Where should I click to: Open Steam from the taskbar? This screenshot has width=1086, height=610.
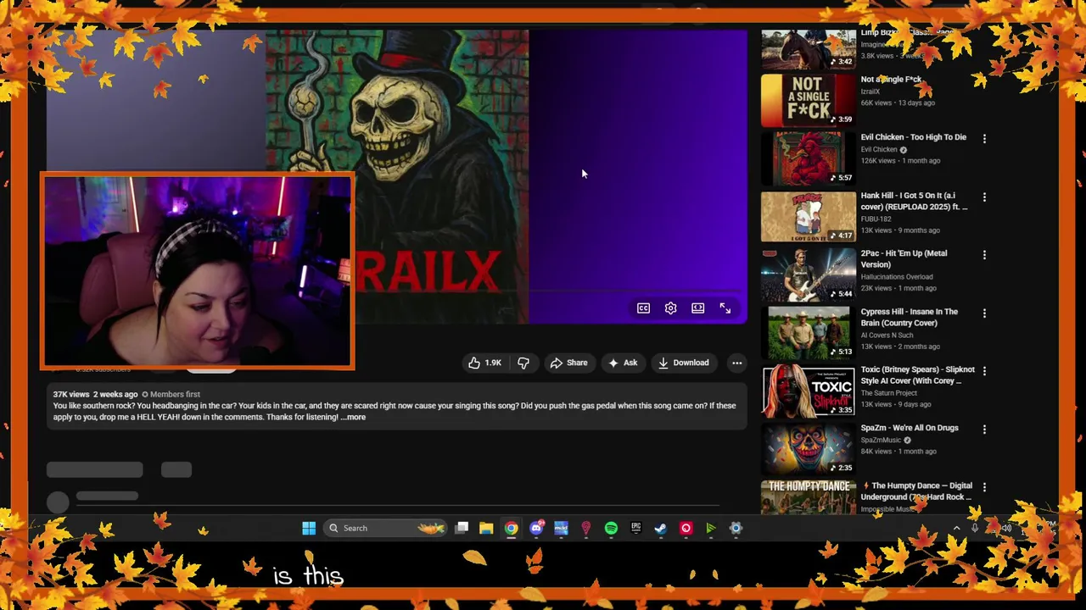coord(660,528)
